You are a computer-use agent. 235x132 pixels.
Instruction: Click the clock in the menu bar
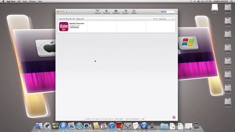click(x=206, y=1)
